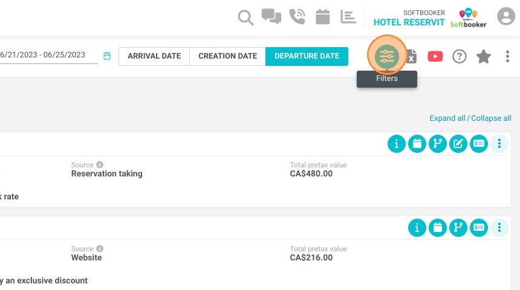
Task: Click the favorites star icon
Action: [x=484, y=56]
